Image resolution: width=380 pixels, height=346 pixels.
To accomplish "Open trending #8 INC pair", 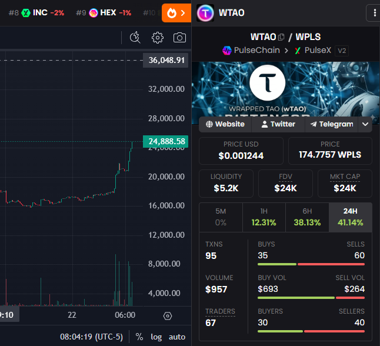I will pyautogui.click(x=36, y=13).
